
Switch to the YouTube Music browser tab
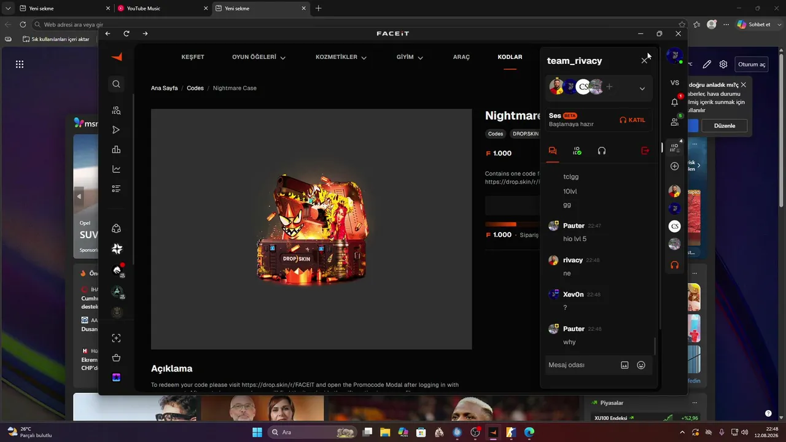(x=163, y=9)
